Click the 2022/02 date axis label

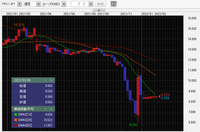[160, 14]
